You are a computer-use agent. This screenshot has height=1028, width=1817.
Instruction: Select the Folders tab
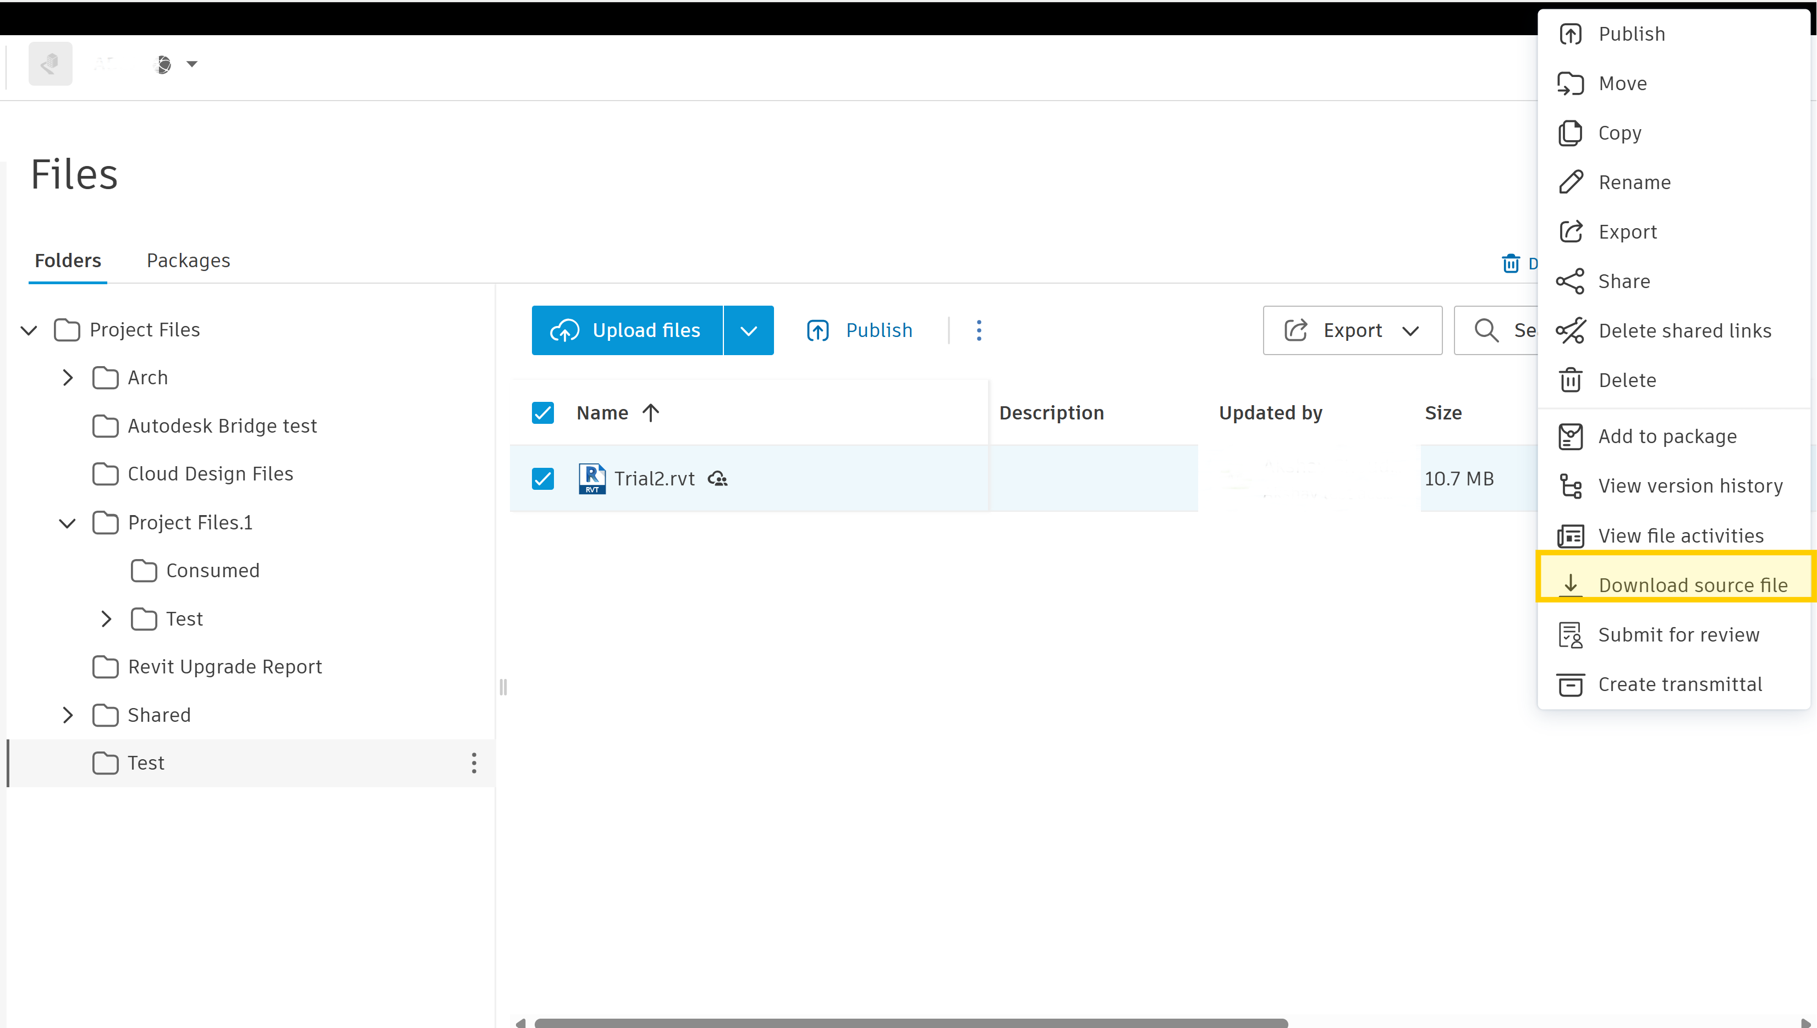click(x=68, y=261)
